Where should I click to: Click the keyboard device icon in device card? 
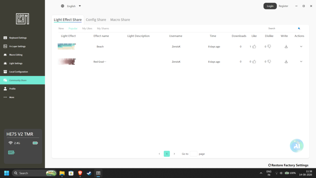coord(11,152)
